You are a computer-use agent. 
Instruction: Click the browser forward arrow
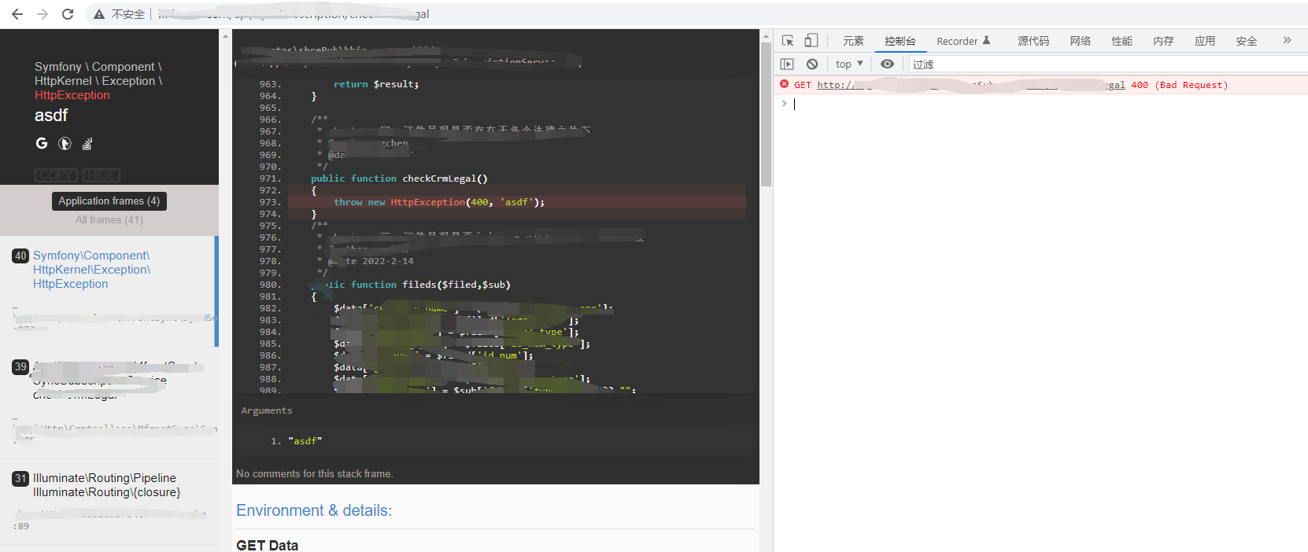pyautogui.click(x=42, y=14)
